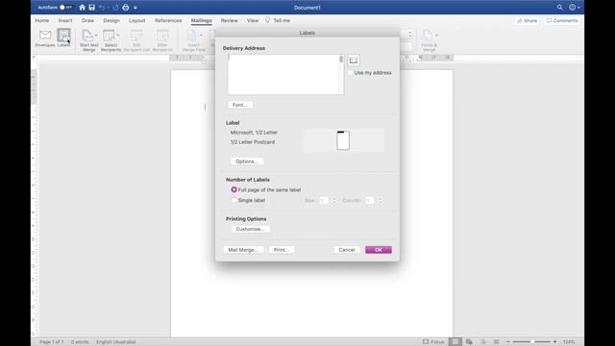Open the Design tab
Image resolution: width=615 pixels, height=346 pixels.
pyautogui.click(x=111, y=20)
